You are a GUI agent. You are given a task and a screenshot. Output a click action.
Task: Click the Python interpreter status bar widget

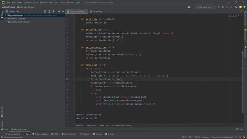(224, 137)
